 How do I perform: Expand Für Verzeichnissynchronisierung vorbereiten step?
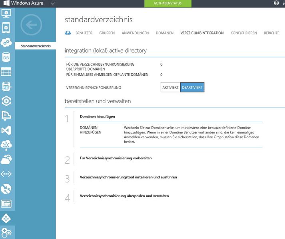click(x=116, y=158)
